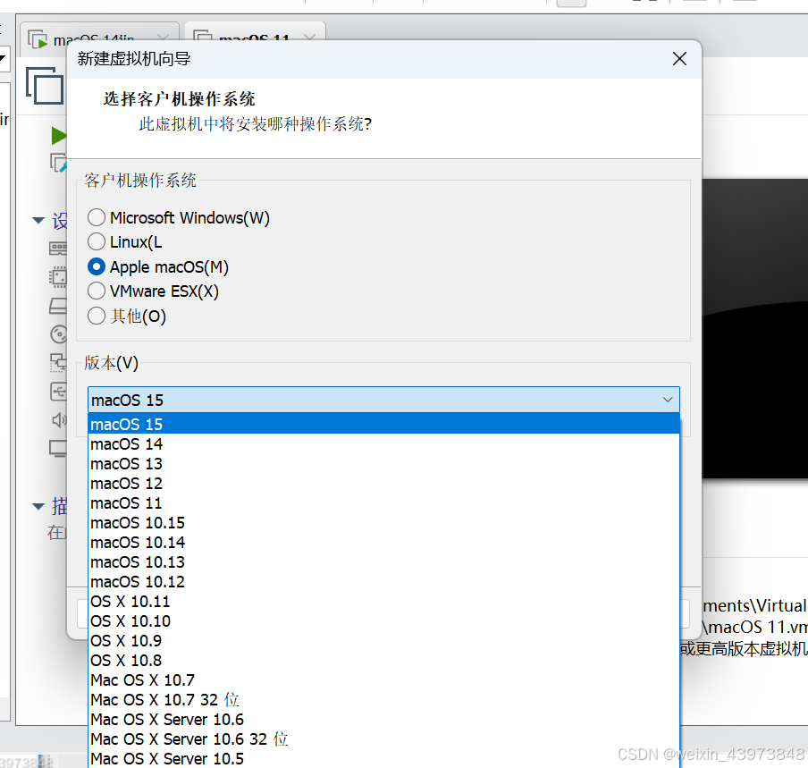Choose macOS 13 in the version list
808x768 pixels.
pos(384,463)
